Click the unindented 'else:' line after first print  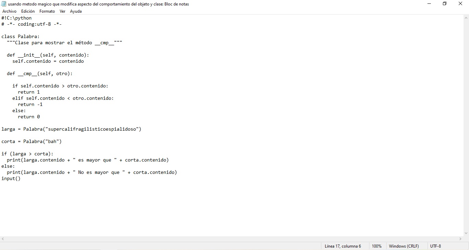tap(8, 166)
